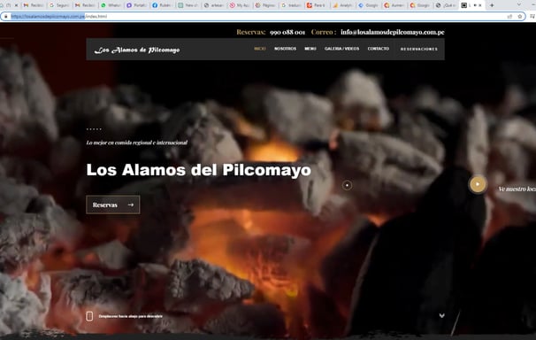Click the circular slider indicator dot

[347, 185]
